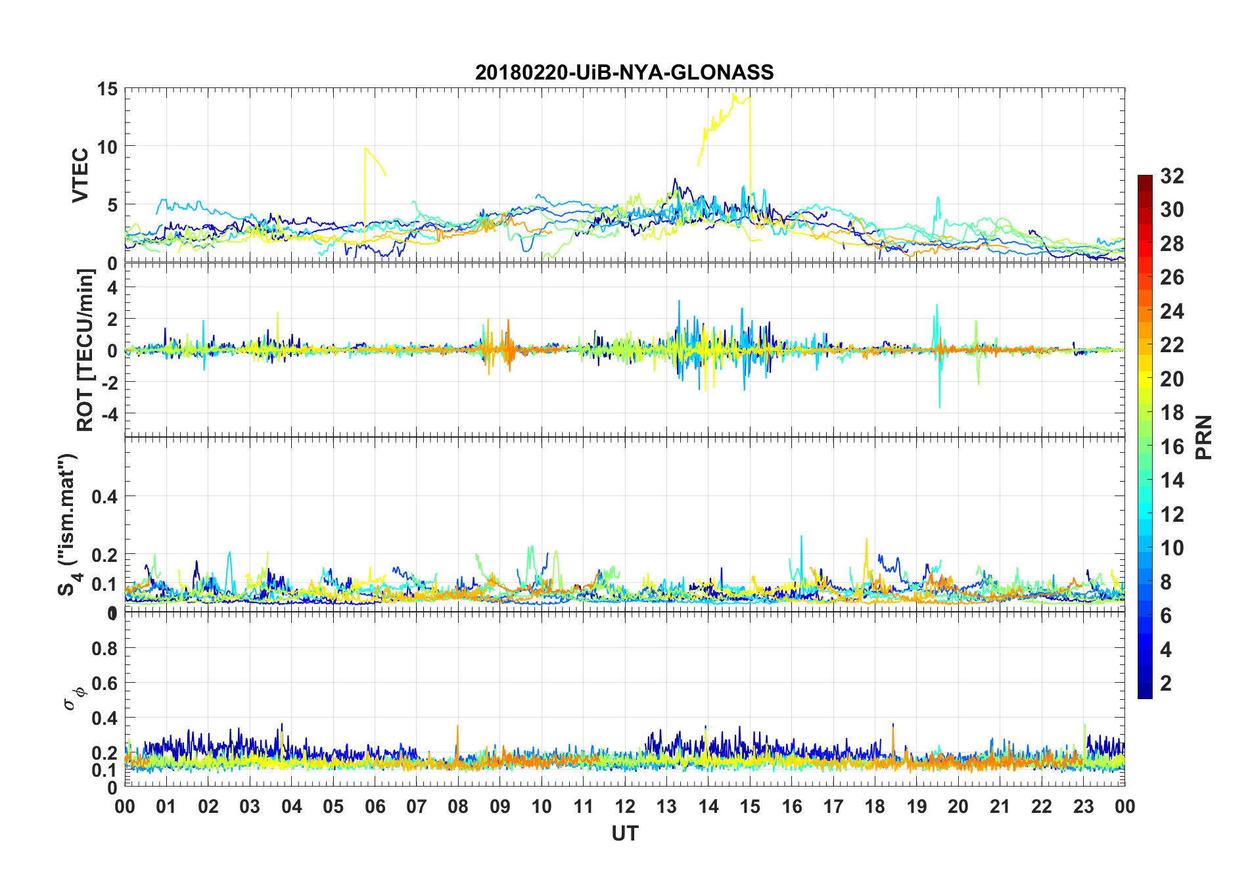Pick the dark blue color at PRN 2

tap(1145, 683)
